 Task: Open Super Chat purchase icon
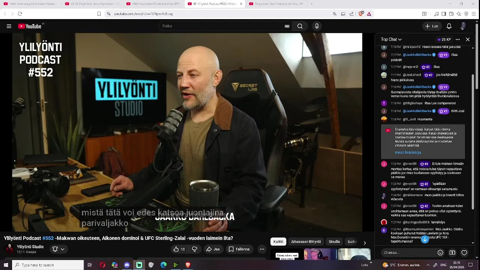click(x=452, y=253)
